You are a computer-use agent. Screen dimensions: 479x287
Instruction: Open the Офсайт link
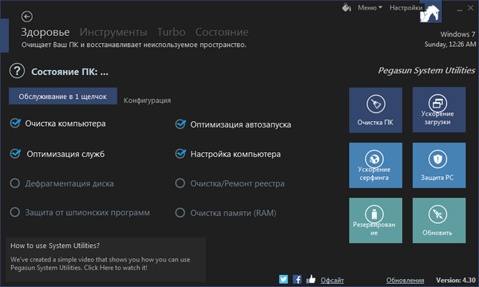pos(332,280)
